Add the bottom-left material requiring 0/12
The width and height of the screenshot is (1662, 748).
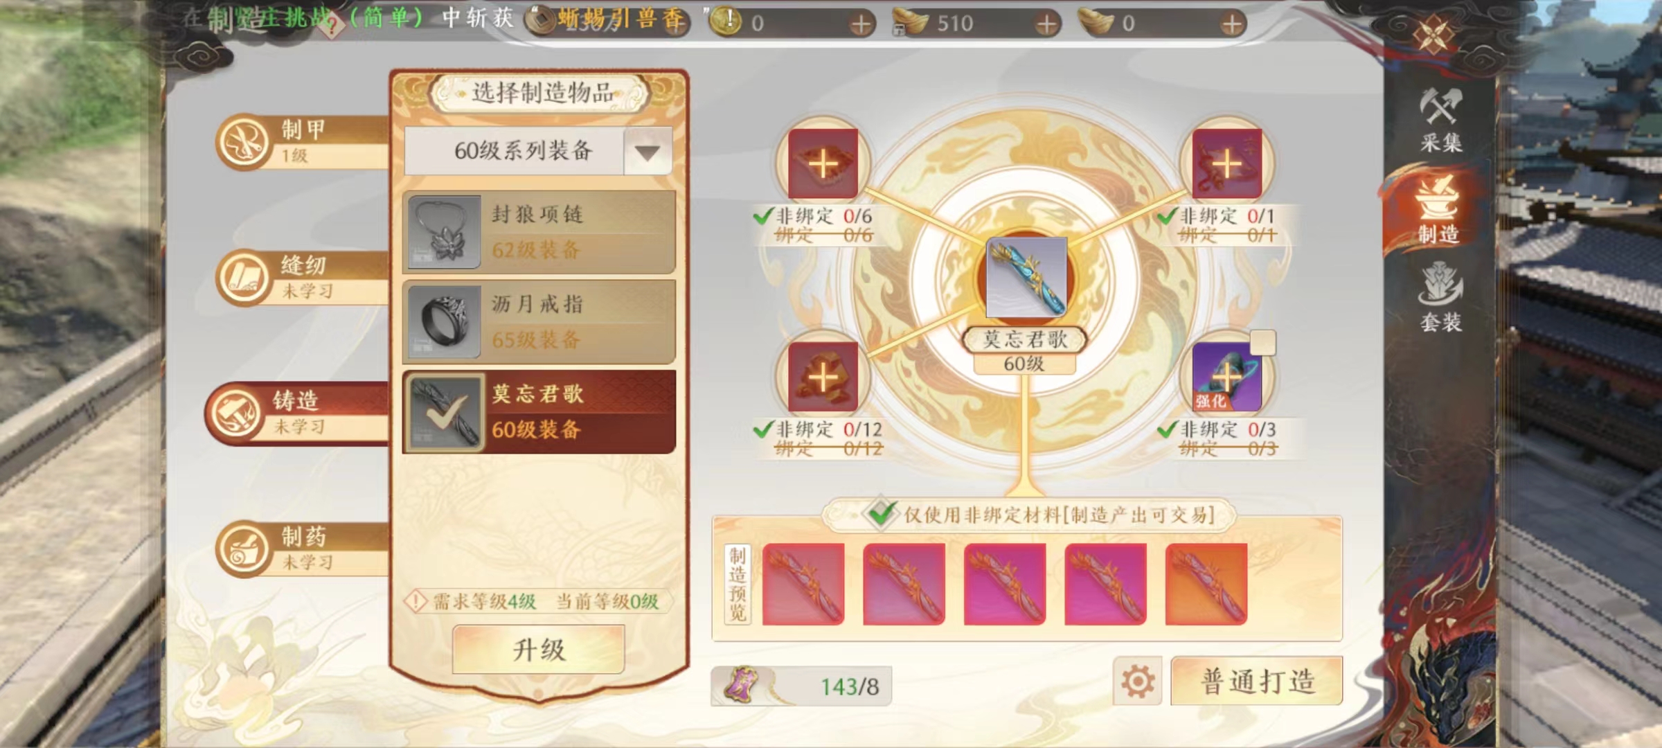click(823, 377)
